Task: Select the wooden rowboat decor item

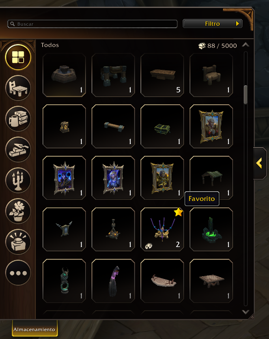Action: pyautogui.click(x=162, y=281)
